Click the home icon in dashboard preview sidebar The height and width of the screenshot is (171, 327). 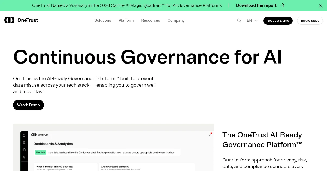[24, 135]
